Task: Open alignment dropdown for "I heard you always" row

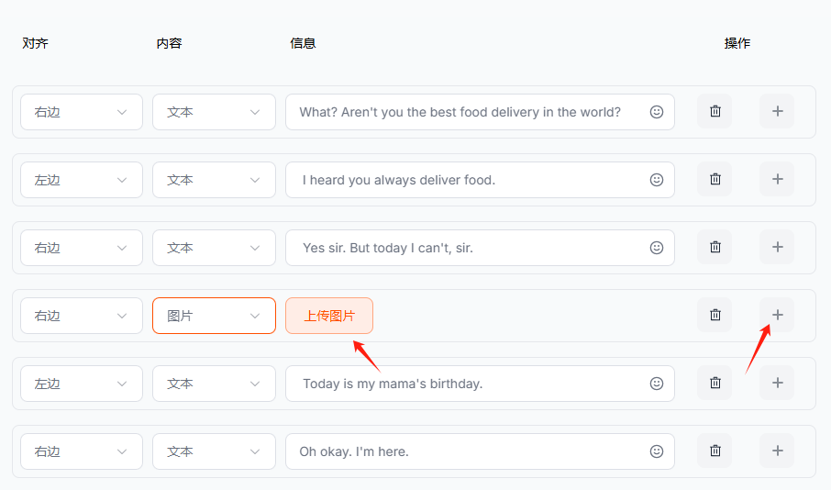Action: pos(81,180)
